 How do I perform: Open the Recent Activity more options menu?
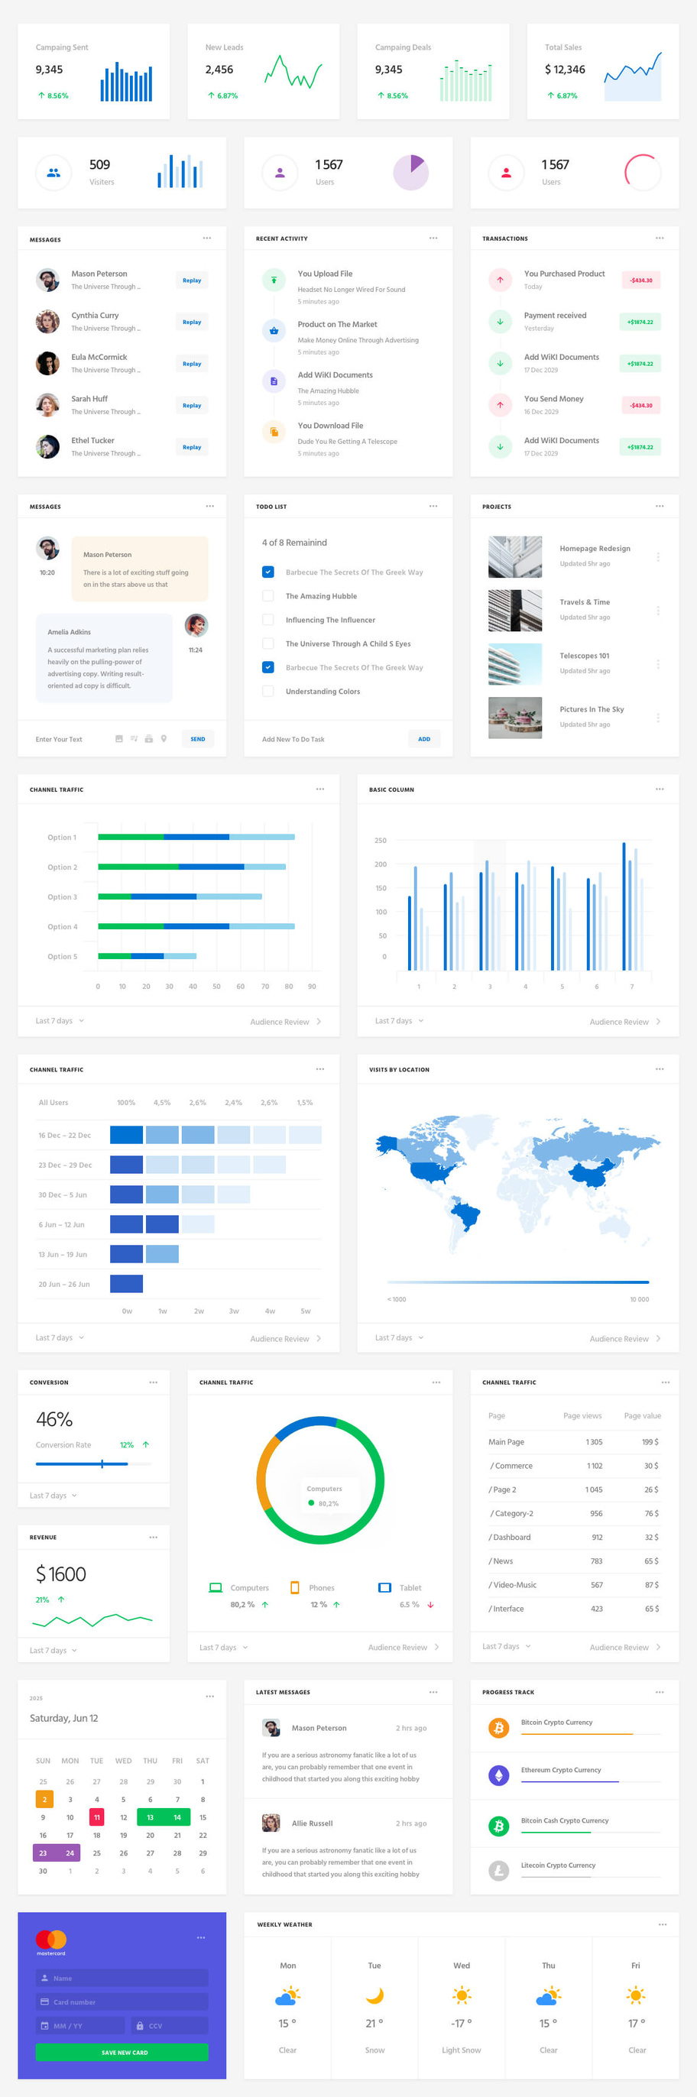tap(433, 238)
